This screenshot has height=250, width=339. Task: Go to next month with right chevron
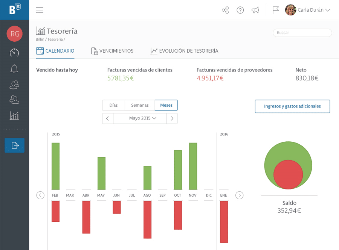coord(172,118)
